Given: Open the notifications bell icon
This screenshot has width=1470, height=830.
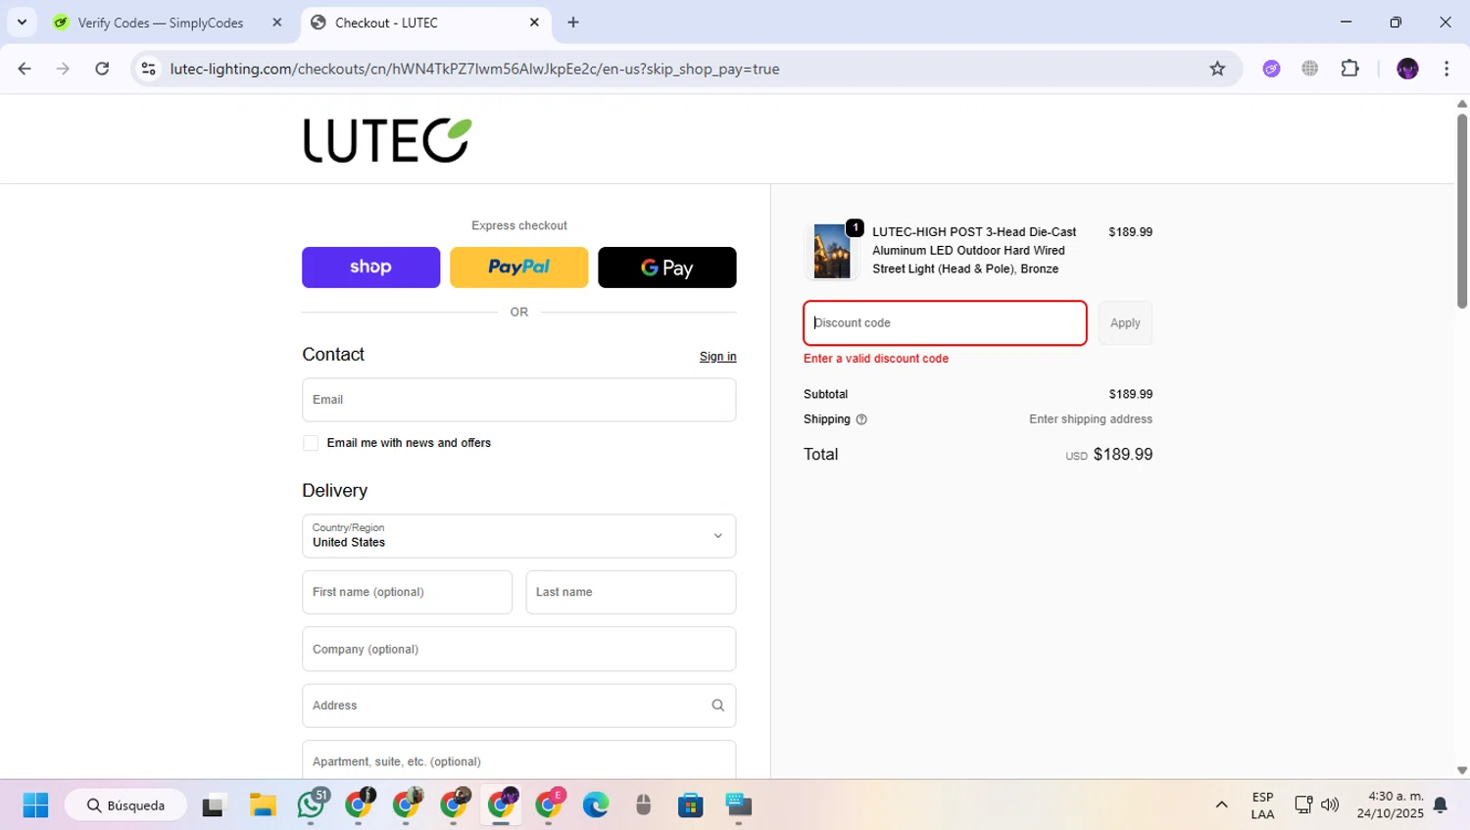Looking at the screenshot, I should [1441, 806].
